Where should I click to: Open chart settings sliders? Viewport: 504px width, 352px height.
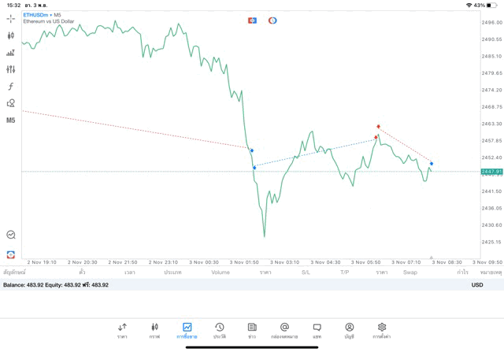click(x=10, y=69)
